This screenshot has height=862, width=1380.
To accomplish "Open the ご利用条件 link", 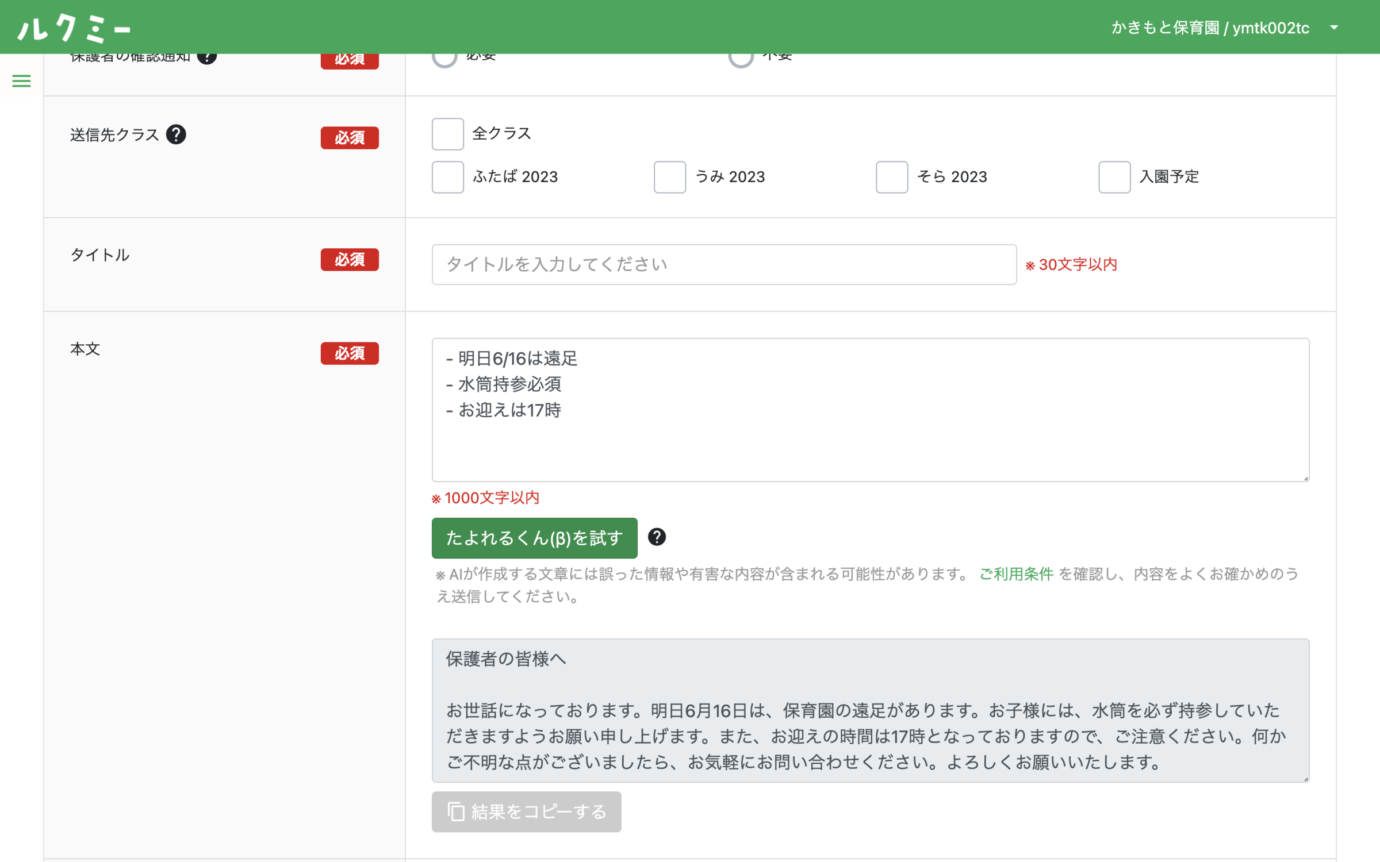I will [x=1016, y=574].
